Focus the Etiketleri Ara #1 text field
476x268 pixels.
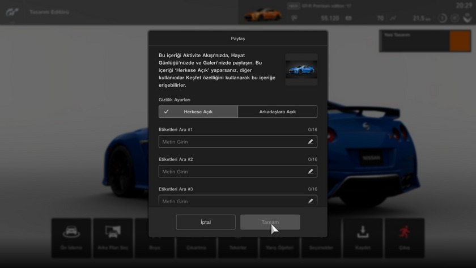click(232, 142)
